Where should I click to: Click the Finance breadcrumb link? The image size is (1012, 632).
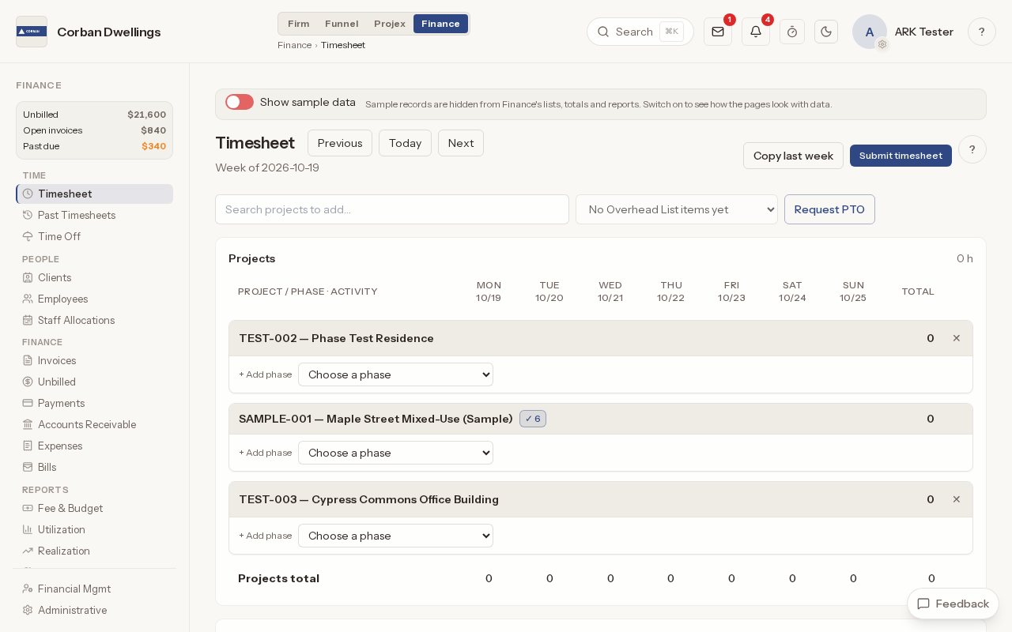pos(294,45)
